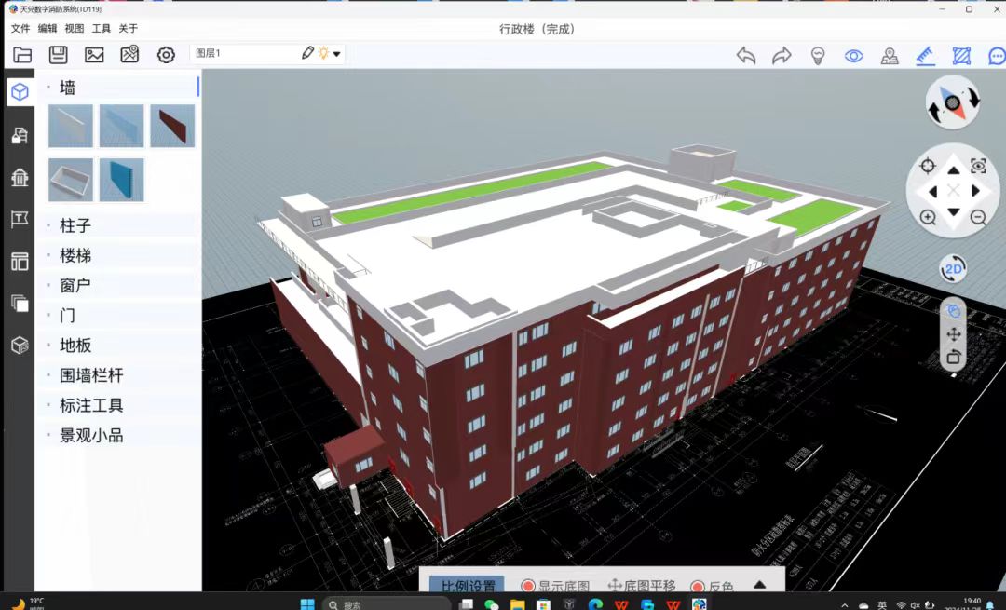
Task: Click the compass rotation control
Action: 952,102
